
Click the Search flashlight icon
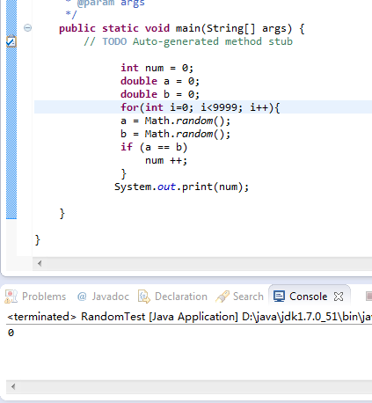tap(222, 297)
